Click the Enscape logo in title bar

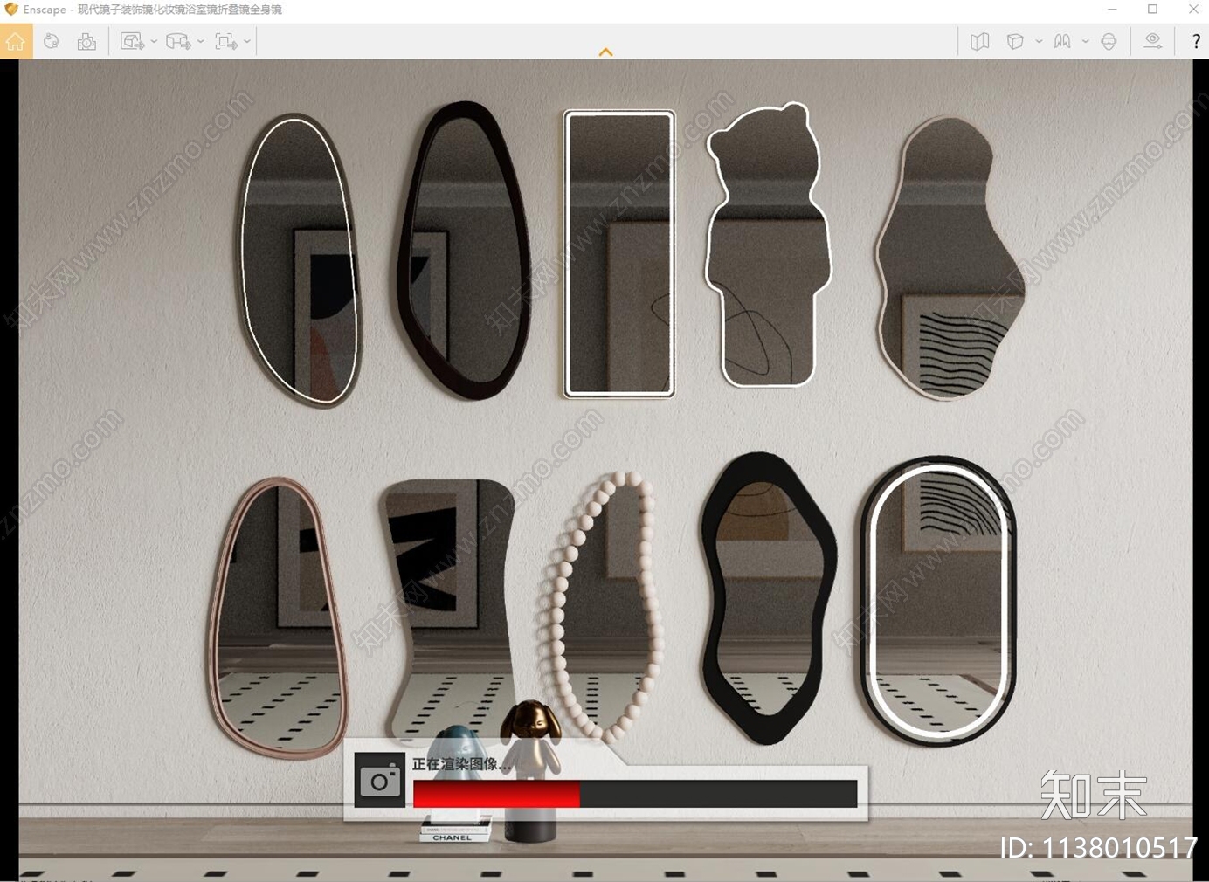(x=10, y=10)
